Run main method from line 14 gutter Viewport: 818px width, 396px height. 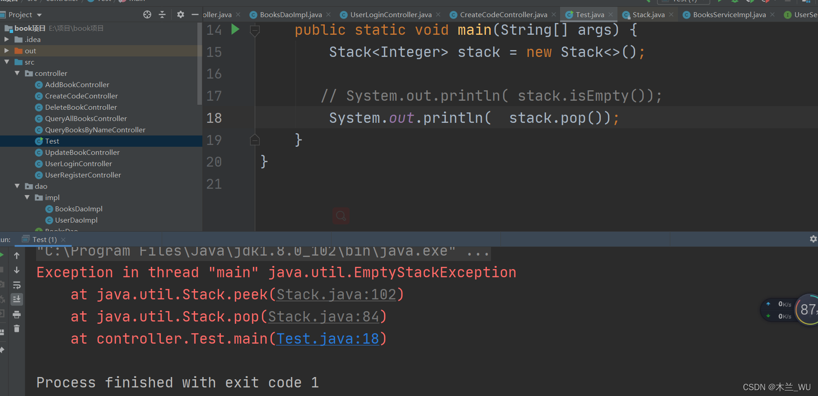coord(235,30)
